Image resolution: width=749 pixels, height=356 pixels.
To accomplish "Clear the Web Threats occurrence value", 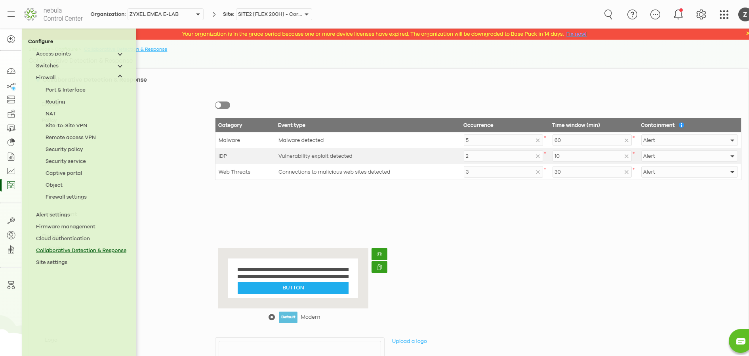I will (x=538, y=172).
